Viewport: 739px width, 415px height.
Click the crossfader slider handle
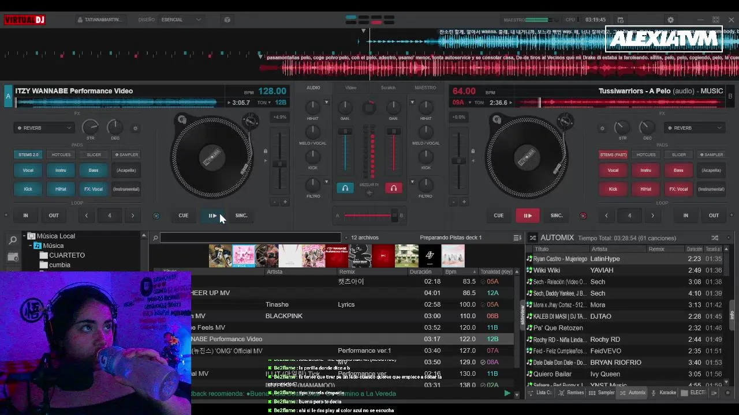pos(395,216)
